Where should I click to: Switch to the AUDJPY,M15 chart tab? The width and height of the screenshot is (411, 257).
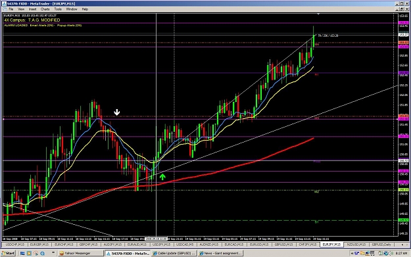112,245
